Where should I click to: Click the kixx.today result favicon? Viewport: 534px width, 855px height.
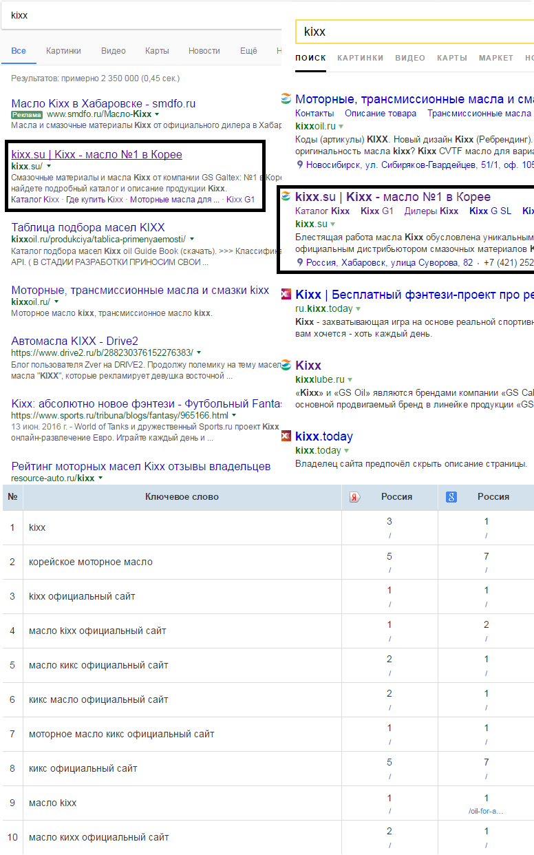coord(286,436)
